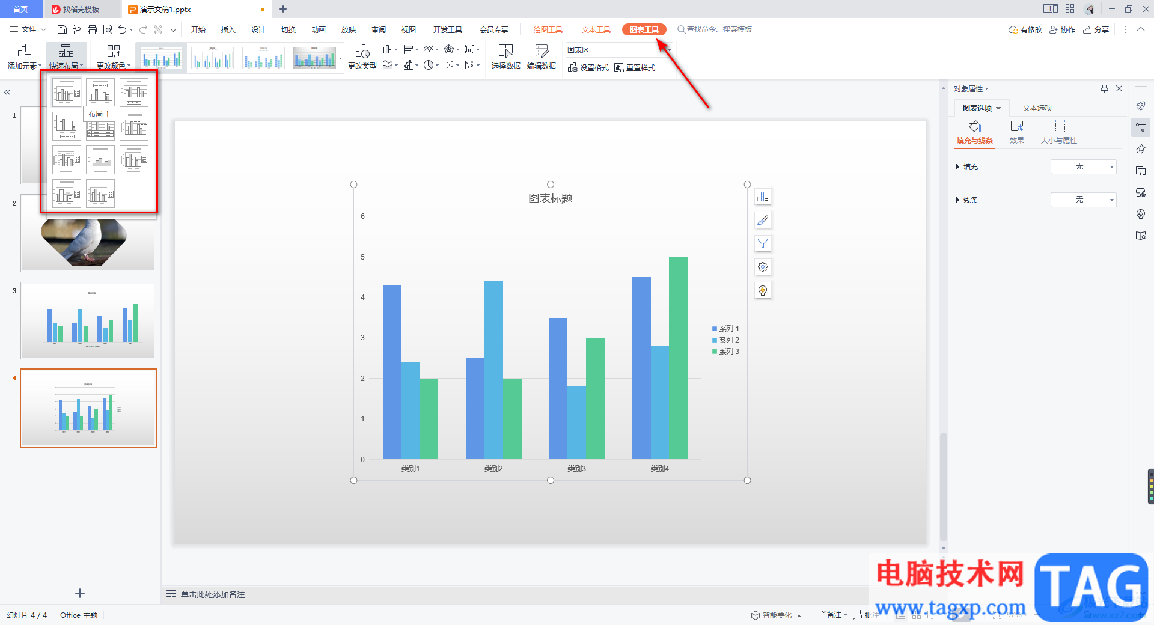
Task: Switch to the 动画 (Animation) ribbon tab
Action: click(x=319, y=29)
